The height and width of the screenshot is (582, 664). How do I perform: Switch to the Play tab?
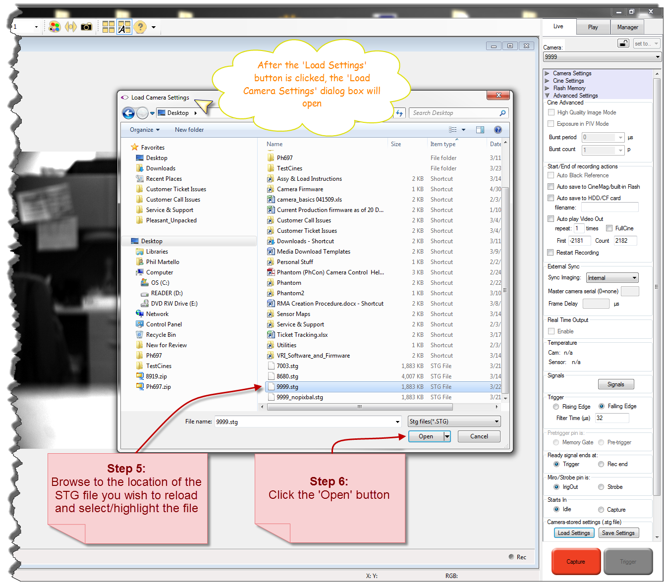pyautogui.click(x=593, y=27)
